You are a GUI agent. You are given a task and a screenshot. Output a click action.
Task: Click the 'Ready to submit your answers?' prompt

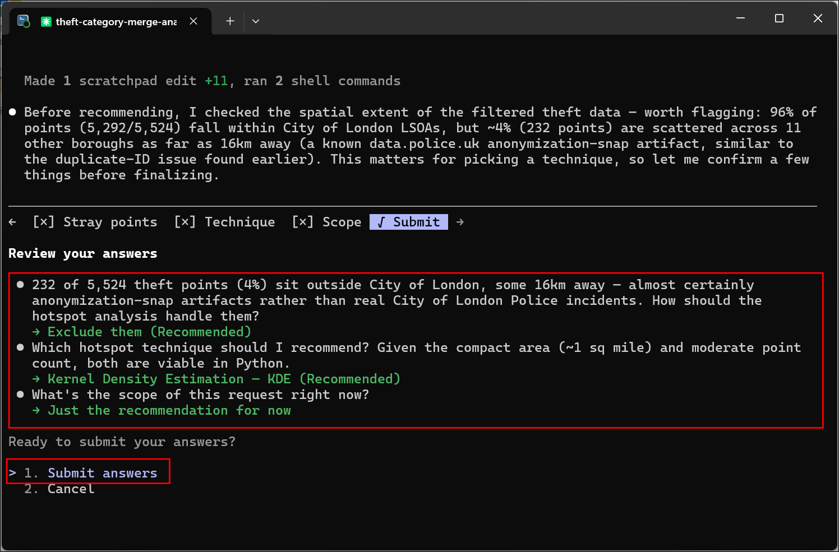[x=122, y=442]
